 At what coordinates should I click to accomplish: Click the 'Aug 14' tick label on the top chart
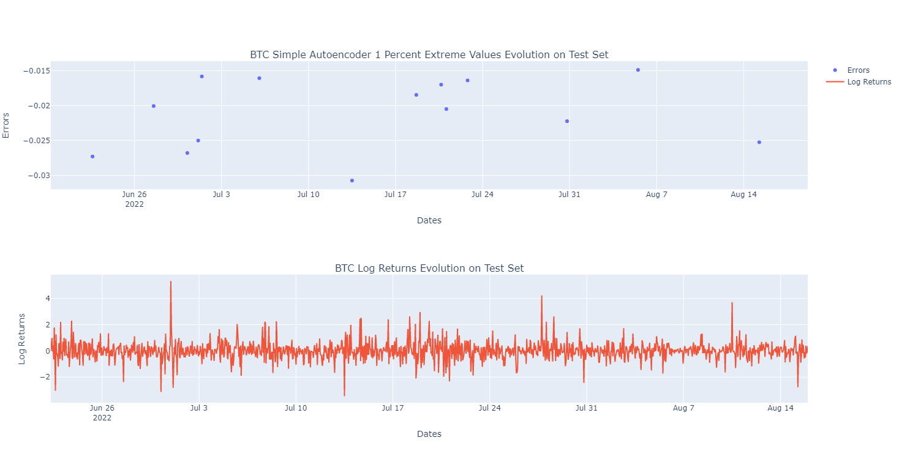tap(743, 195)
